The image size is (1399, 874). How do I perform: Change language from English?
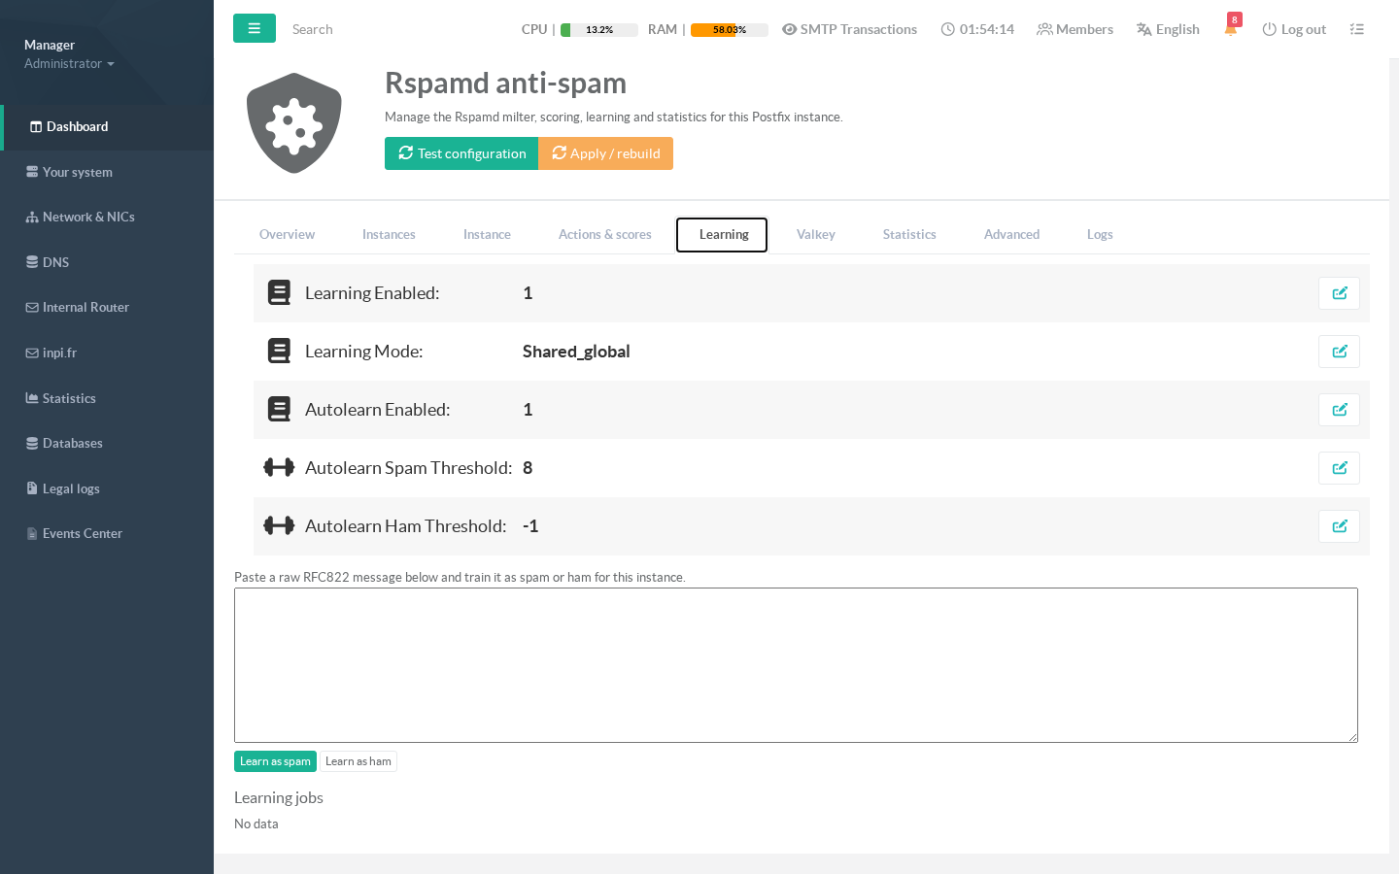click(x=1168, y=29)
